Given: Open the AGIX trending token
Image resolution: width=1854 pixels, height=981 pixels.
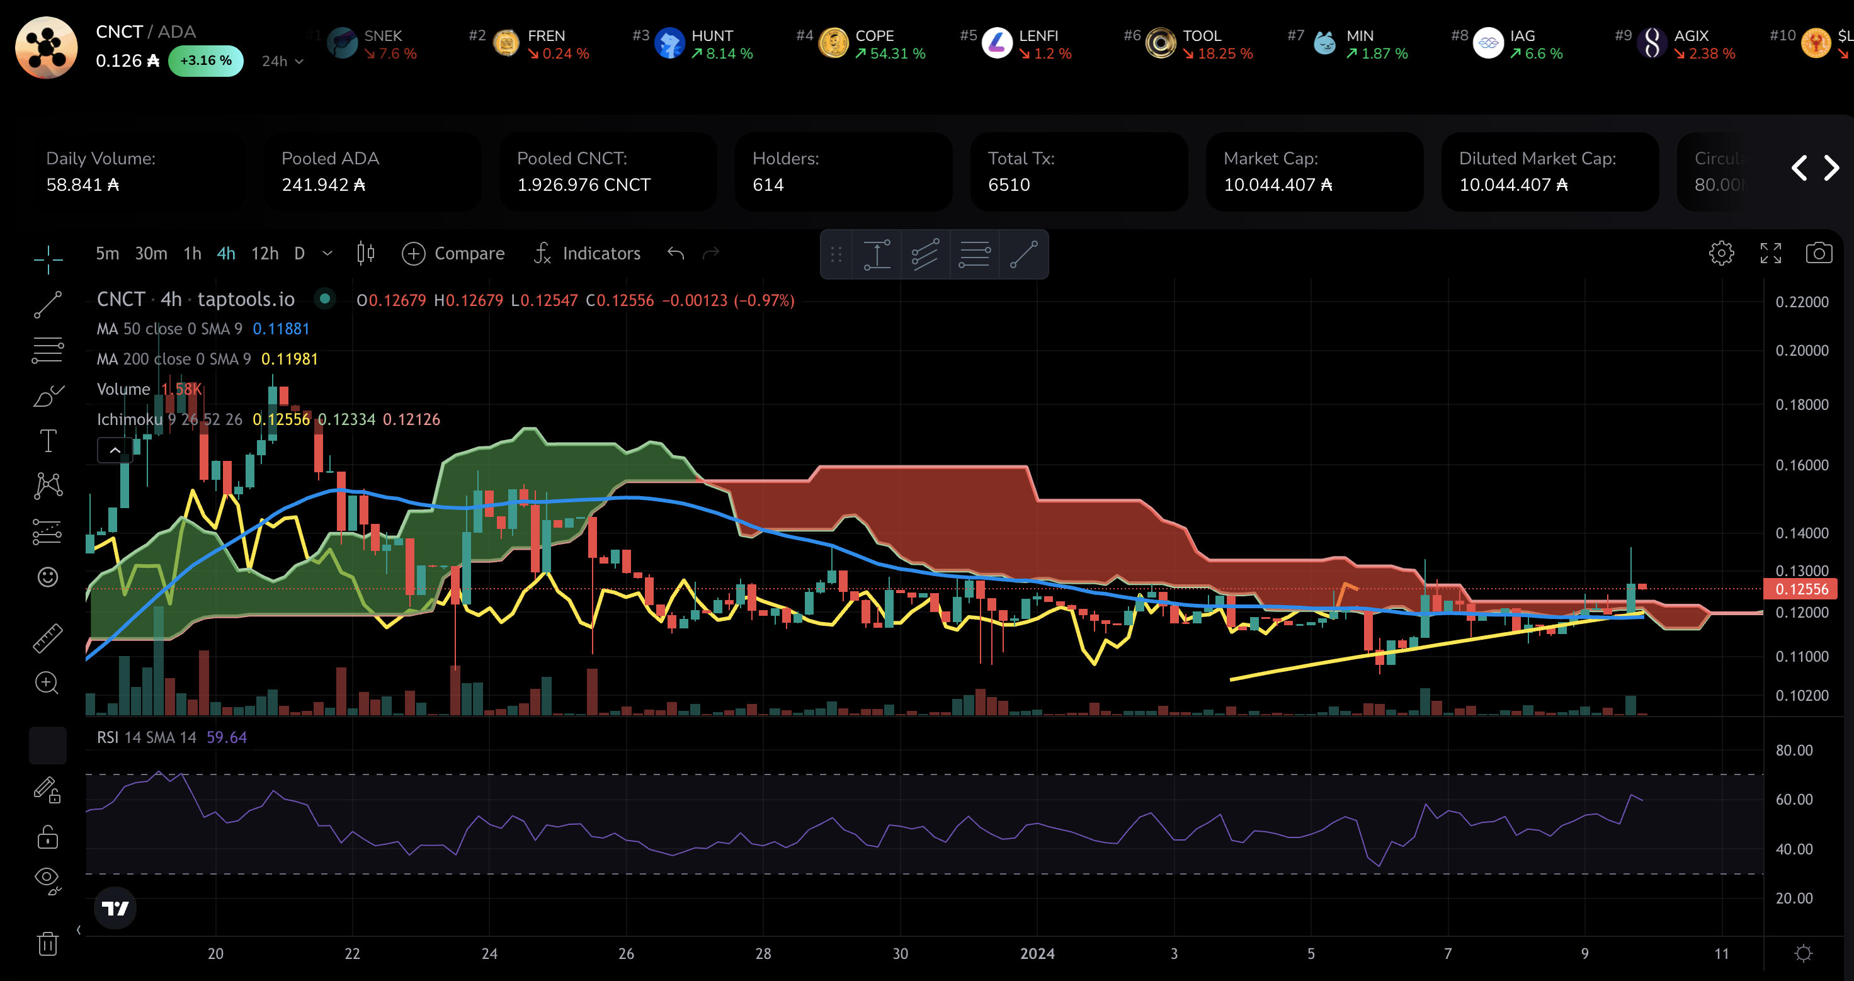Looking at the screenshot, I should [1686, 44].
